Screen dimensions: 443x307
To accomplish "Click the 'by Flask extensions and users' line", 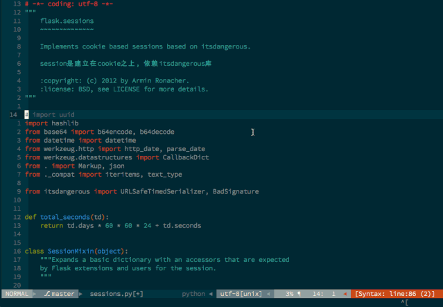I will [128, 268].
